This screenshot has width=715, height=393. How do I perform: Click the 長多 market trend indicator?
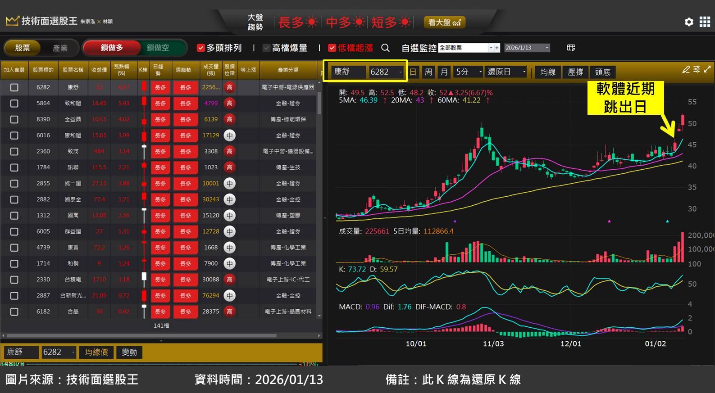(x=298, y=22)
